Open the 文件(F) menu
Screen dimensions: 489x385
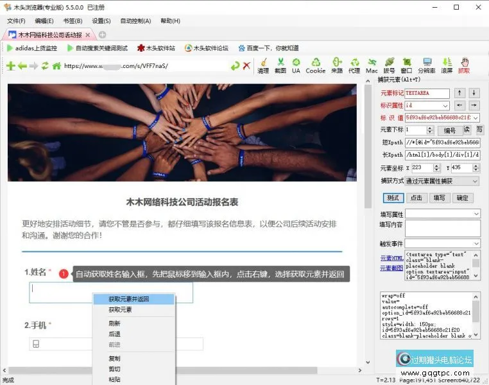click(x=16, y=21)
